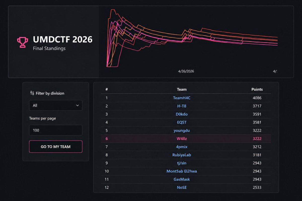Click the GO TO MY TEAM button
Screen dimensions: 302x201
click(56, 147)
